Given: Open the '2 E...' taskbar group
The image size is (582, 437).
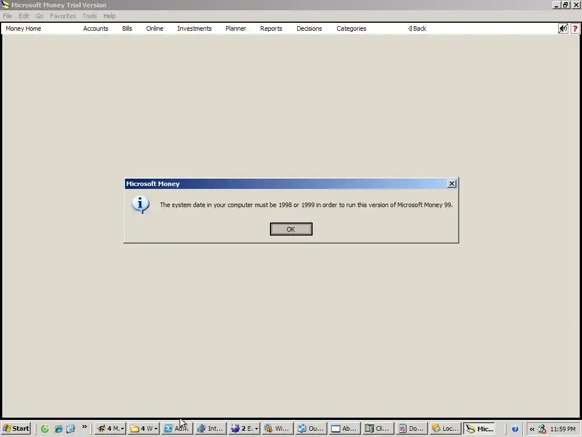Looking at the screenshot, I should (x=244, y=428).
